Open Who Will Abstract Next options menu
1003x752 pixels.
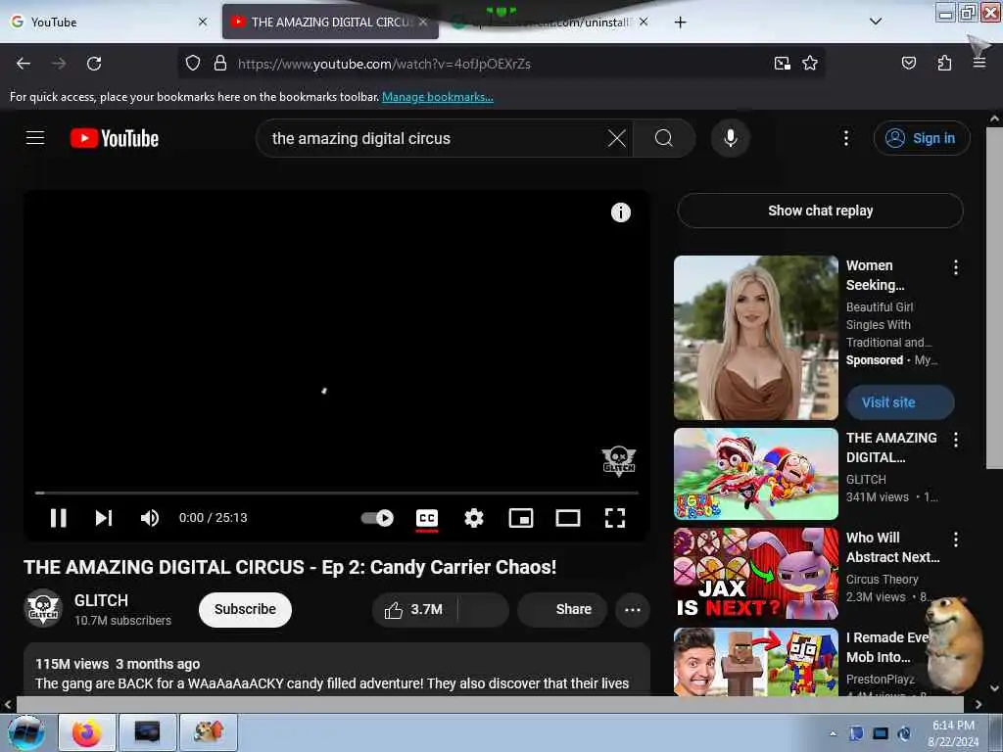(956, 540)
